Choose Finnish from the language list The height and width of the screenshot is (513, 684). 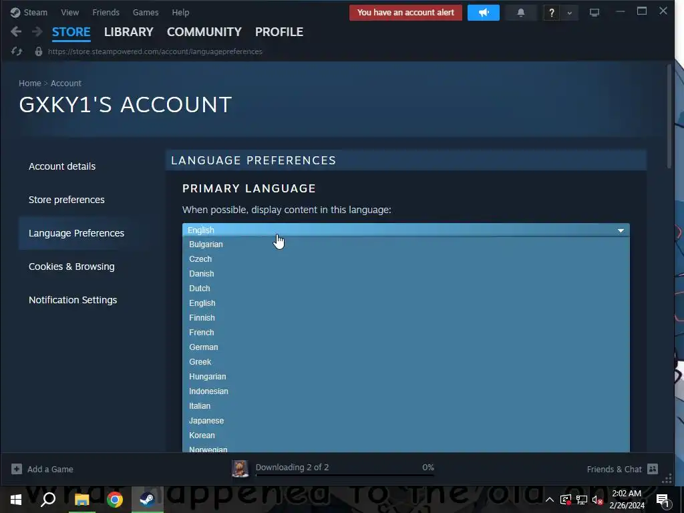(405, 317)
